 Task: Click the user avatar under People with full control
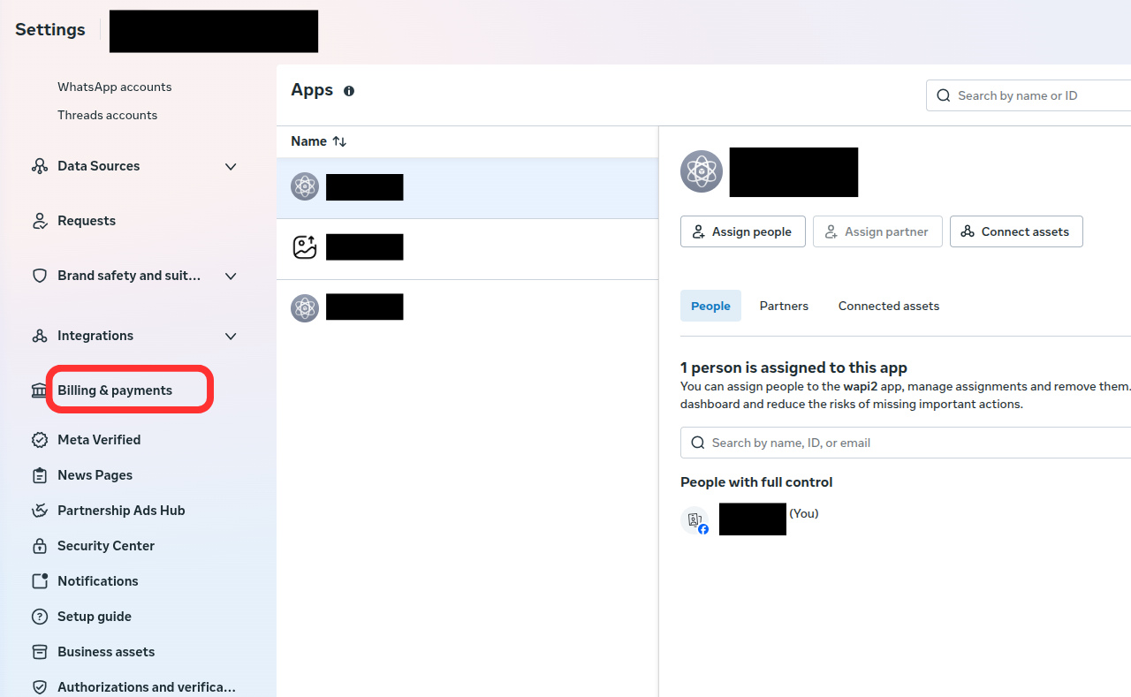pos(695,520)
